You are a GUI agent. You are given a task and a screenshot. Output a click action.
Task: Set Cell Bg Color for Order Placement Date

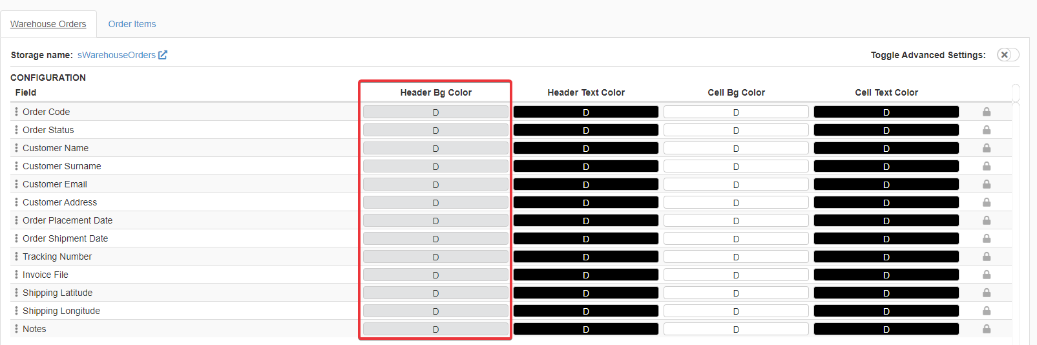coord(736,220)
